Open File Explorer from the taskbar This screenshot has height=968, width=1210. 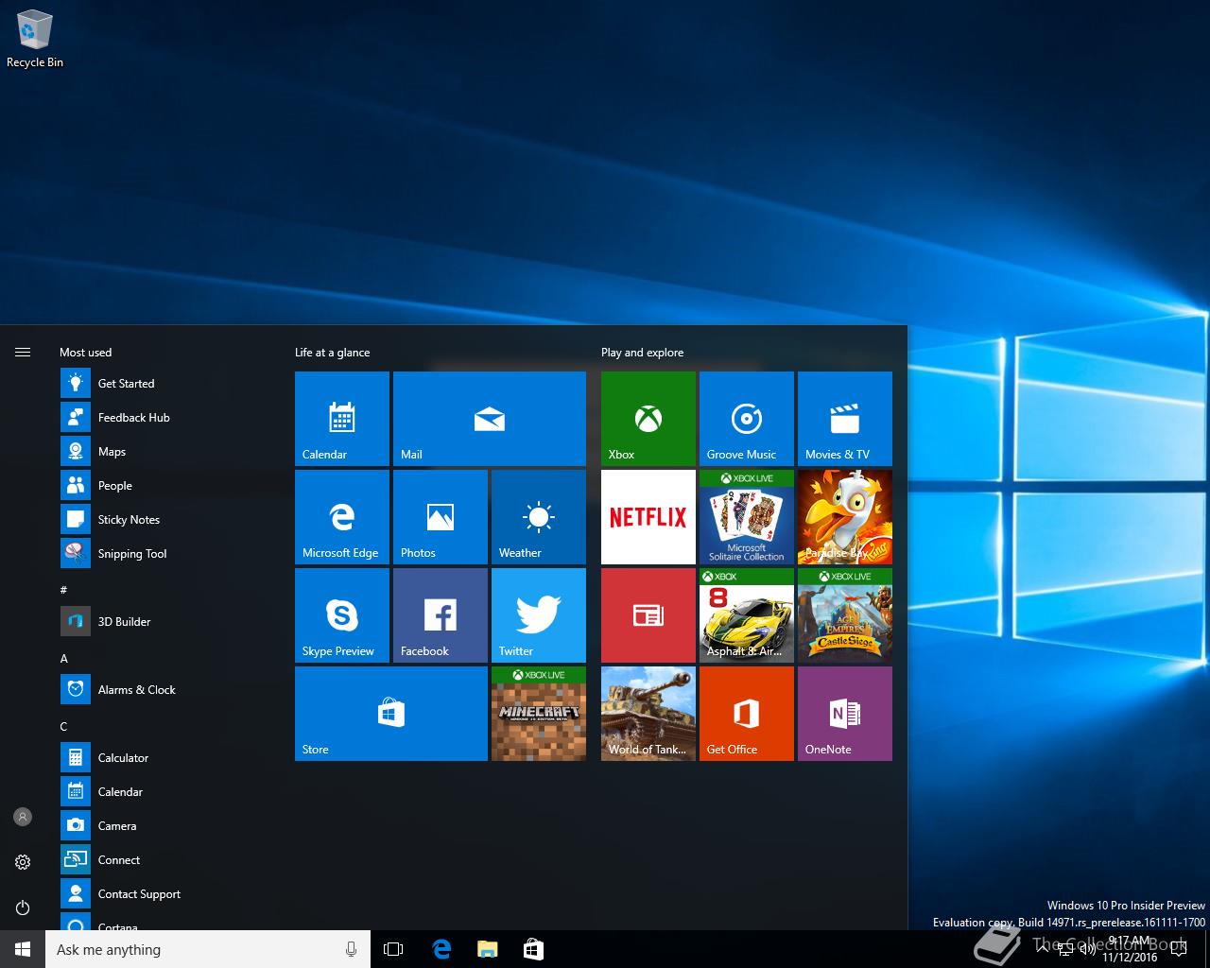[487, 949]
